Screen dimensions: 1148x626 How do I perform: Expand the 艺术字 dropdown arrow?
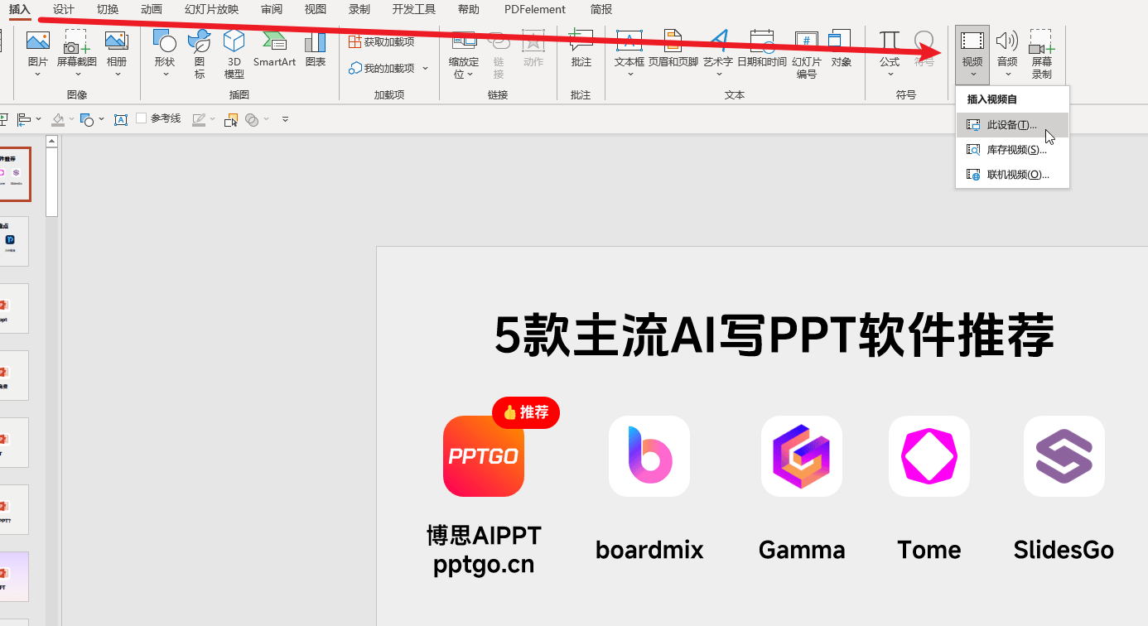718,75
